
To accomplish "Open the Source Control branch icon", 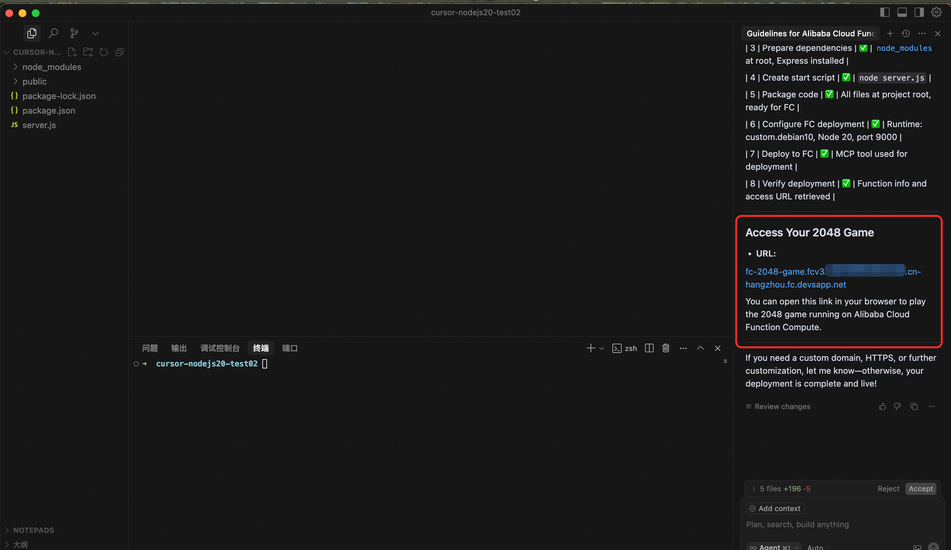I will point(74,33).
